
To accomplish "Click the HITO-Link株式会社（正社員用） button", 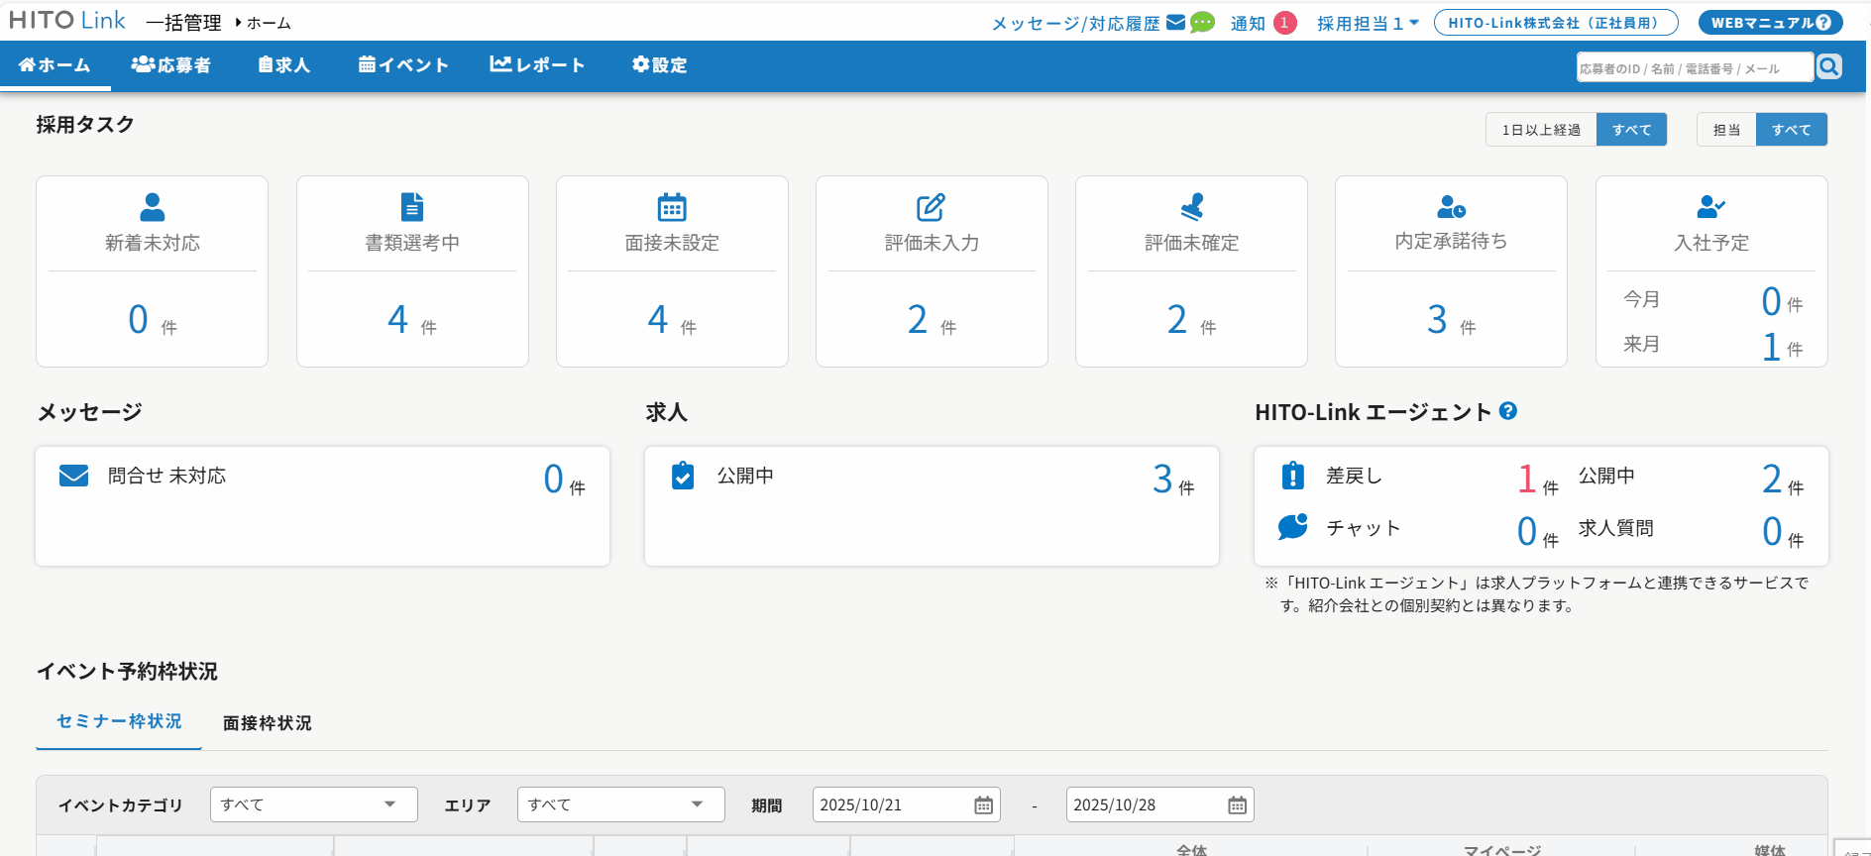I will (x=1555, y=23).
